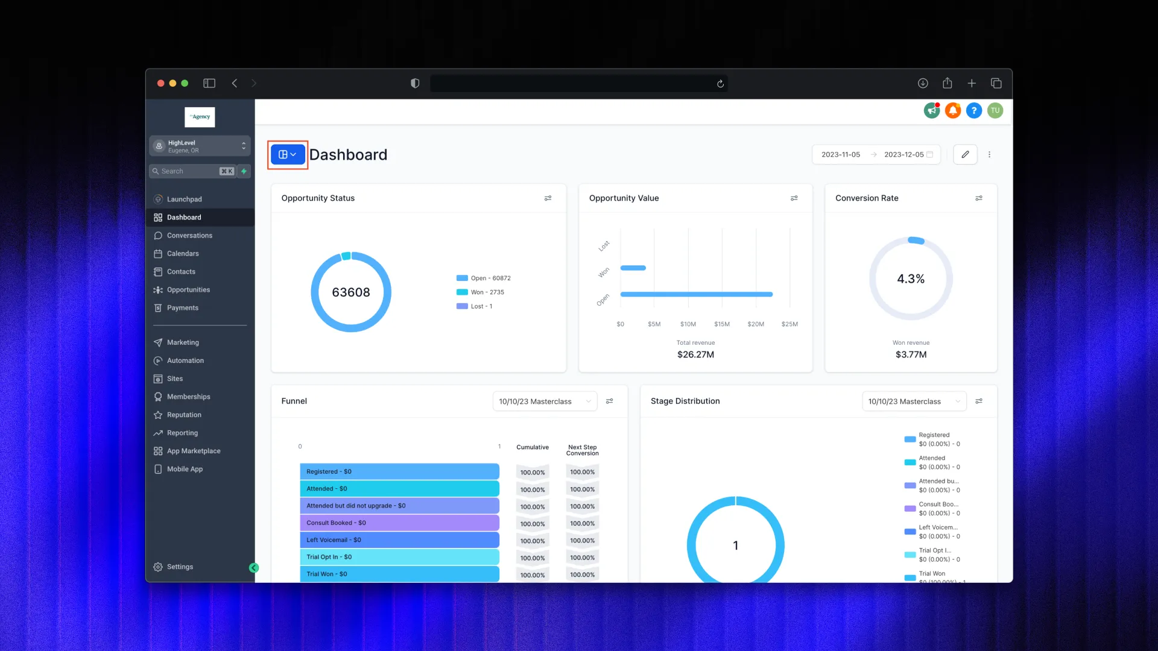This screenshot has width=1158, height=651.
Task: Open the Stage Distribution Masterclass dropdown
Action: click(x=913, y=401)
